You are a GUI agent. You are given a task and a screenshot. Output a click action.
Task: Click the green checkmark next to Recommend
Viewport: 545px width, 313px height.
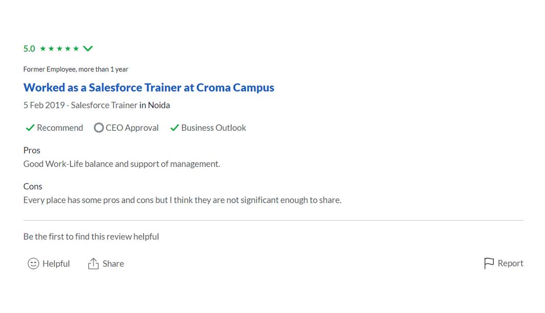(30, 128)
